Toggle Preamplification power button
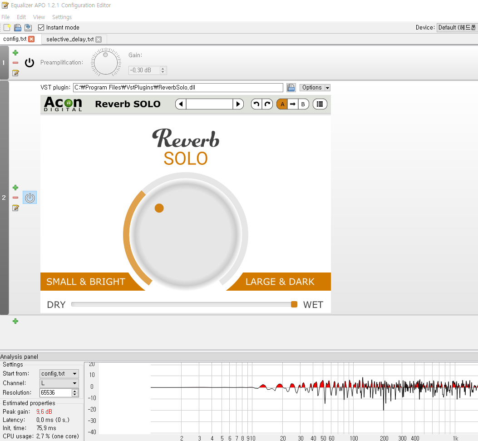Screen dimensions: 478x441 tap(30, 63)
